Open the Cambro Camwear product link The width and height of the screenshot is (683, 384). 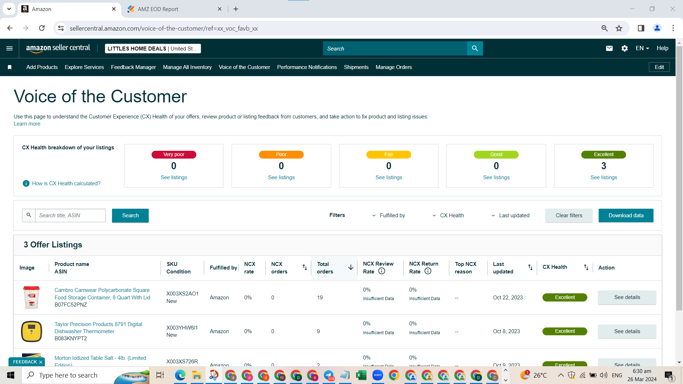[x=102, y=294]
